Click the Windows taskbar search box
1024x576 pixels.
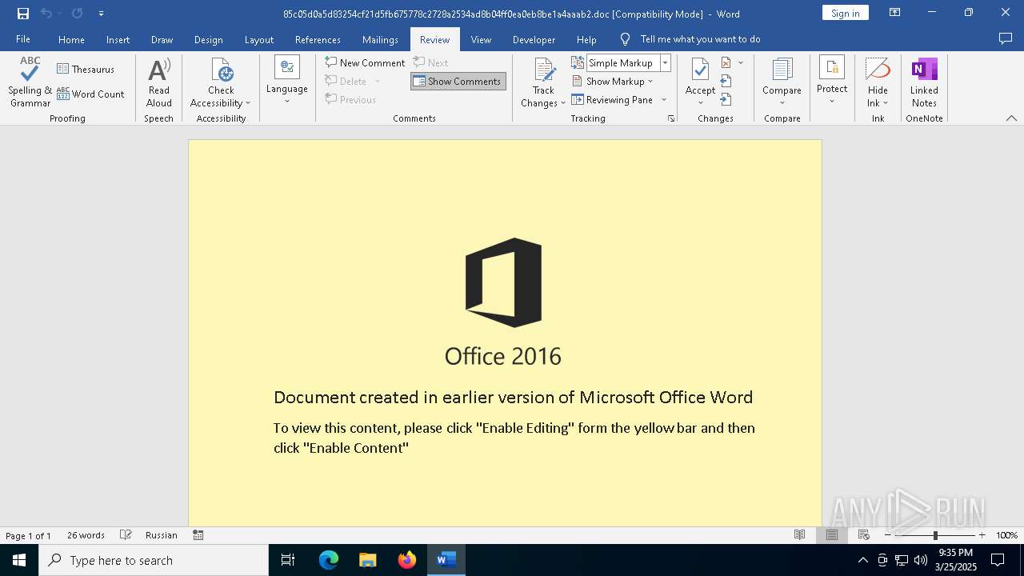click(154, 560)
